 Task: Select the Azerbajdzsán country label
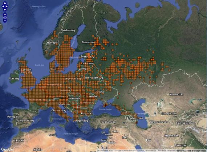(135, 118)
